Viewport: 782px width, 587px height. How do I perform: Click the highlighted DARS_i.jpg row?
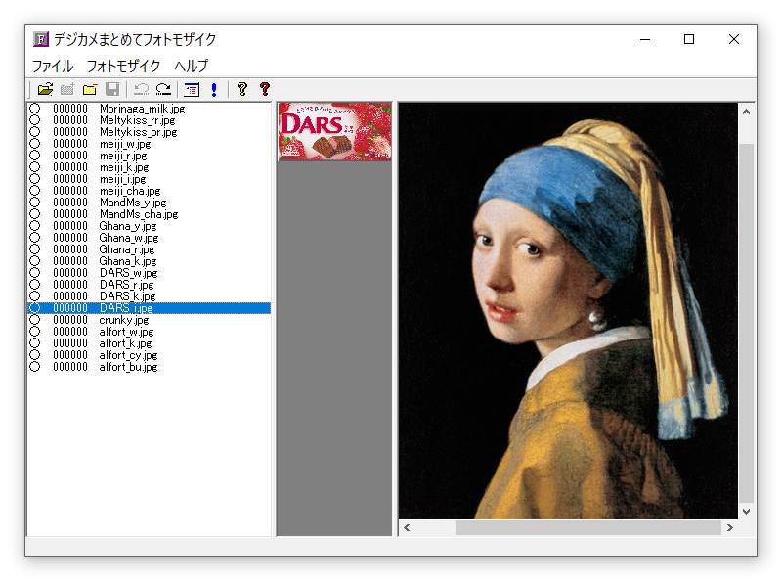(x=150, y=308)
